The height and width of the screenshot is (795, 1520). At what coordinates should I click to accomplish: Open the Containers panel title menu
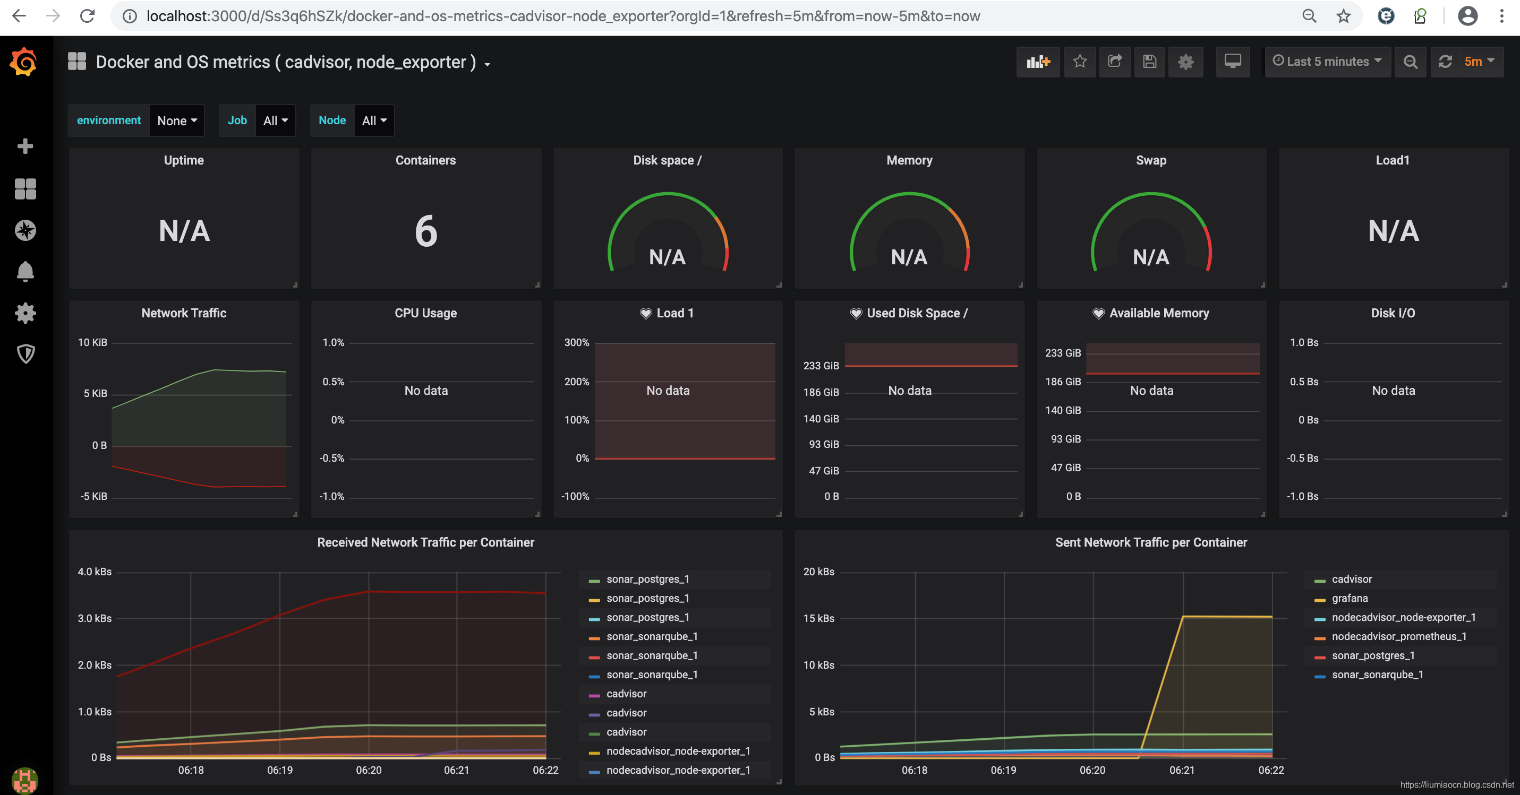[x=425, y=160]
